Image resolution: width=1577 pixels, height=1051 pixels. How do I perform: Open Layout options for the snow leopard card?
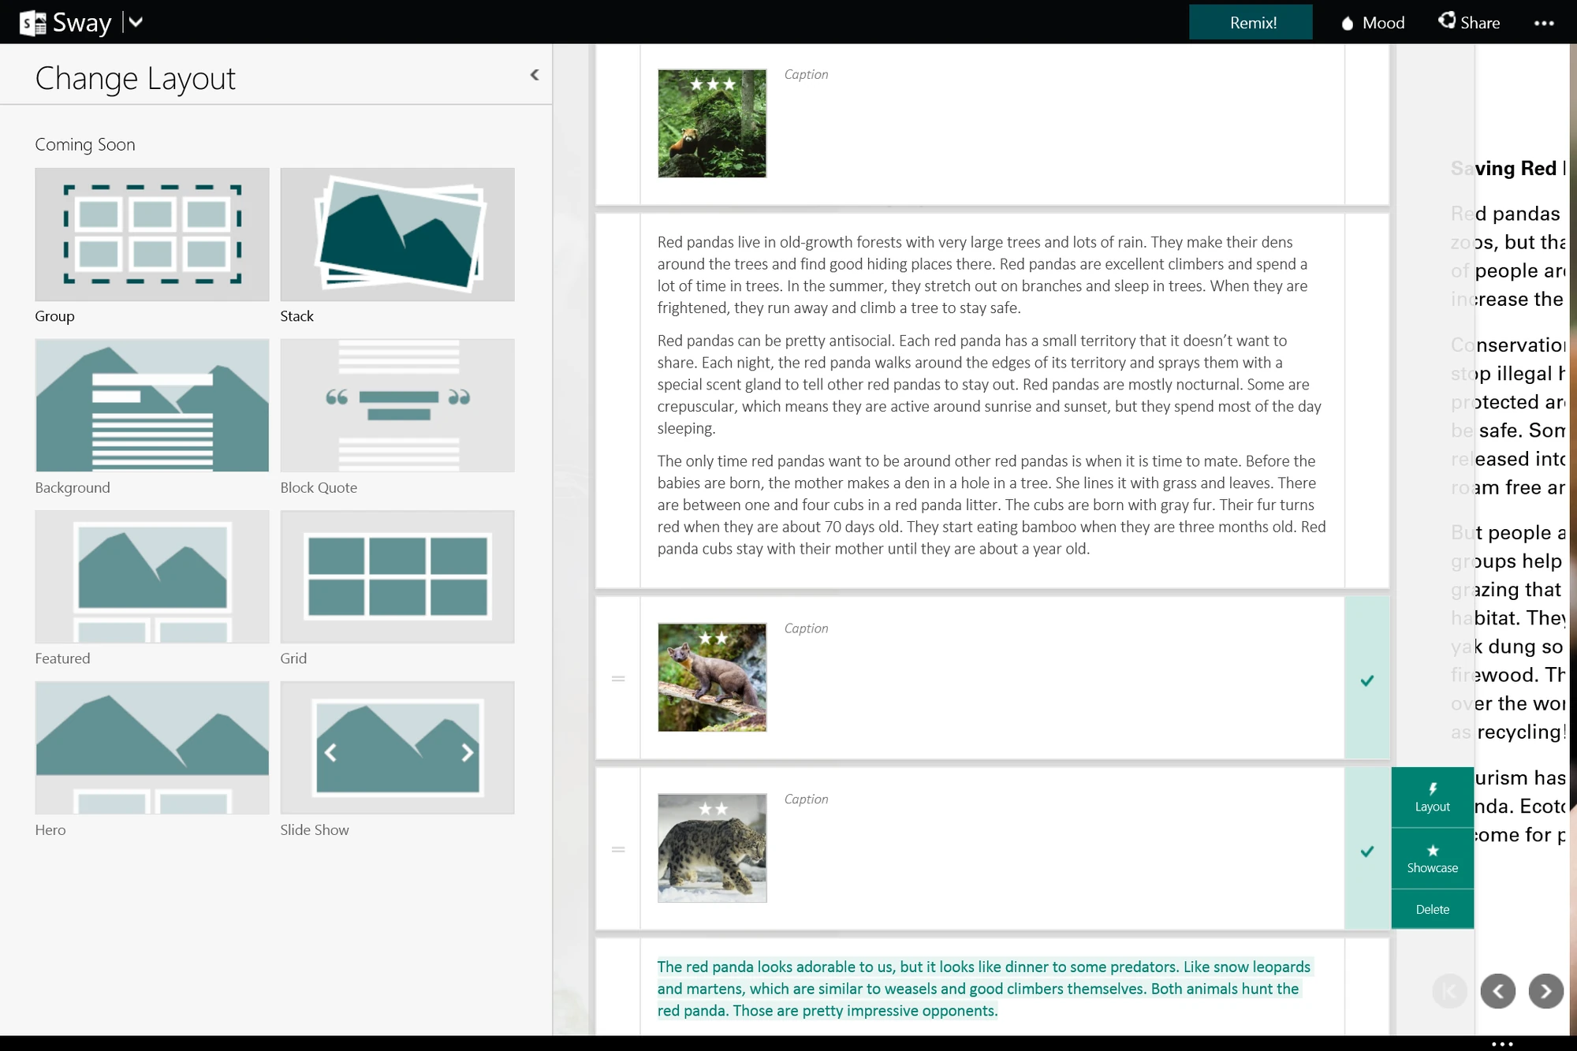[1432, 796]
